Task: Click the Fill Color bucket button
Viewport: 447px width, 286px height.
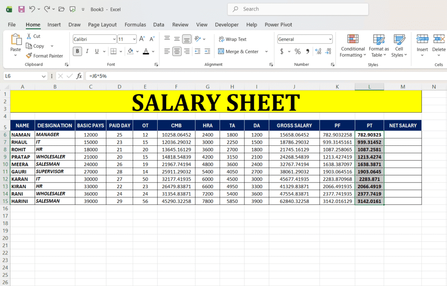Action: coord(130,52)
